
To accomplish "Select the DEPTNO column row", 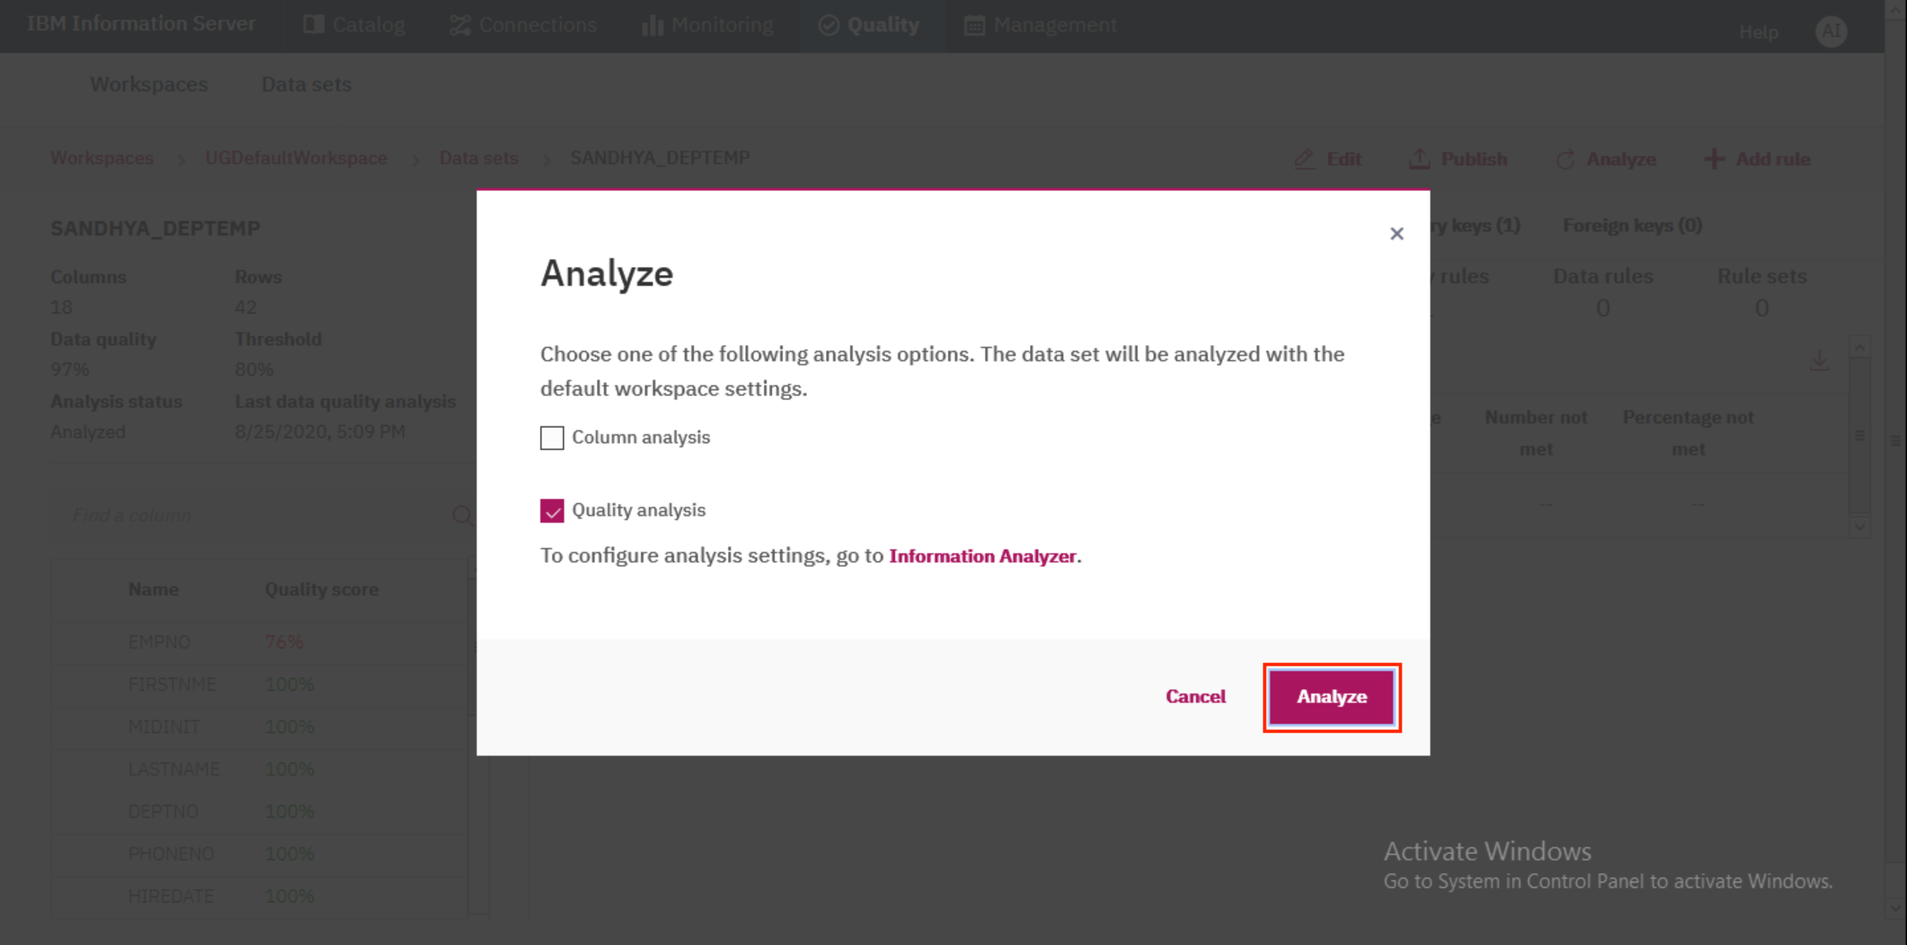I will point(259,811).
